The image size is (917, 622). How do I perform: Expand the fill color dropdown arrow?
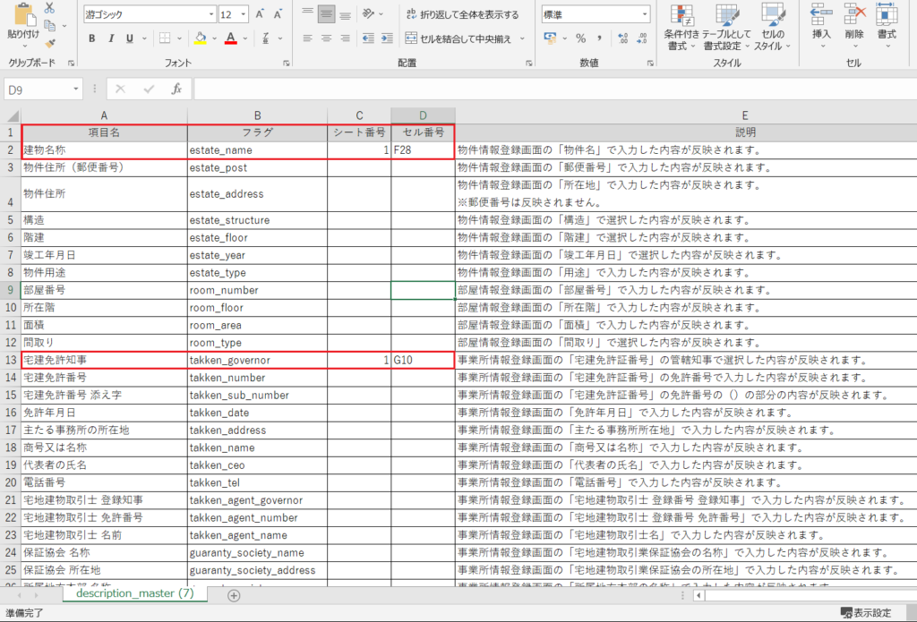pyautogui.click(x=214, y=38)
